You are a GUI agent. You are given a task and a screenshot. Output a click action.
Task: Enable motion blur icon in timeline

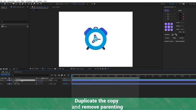[65, 75]
